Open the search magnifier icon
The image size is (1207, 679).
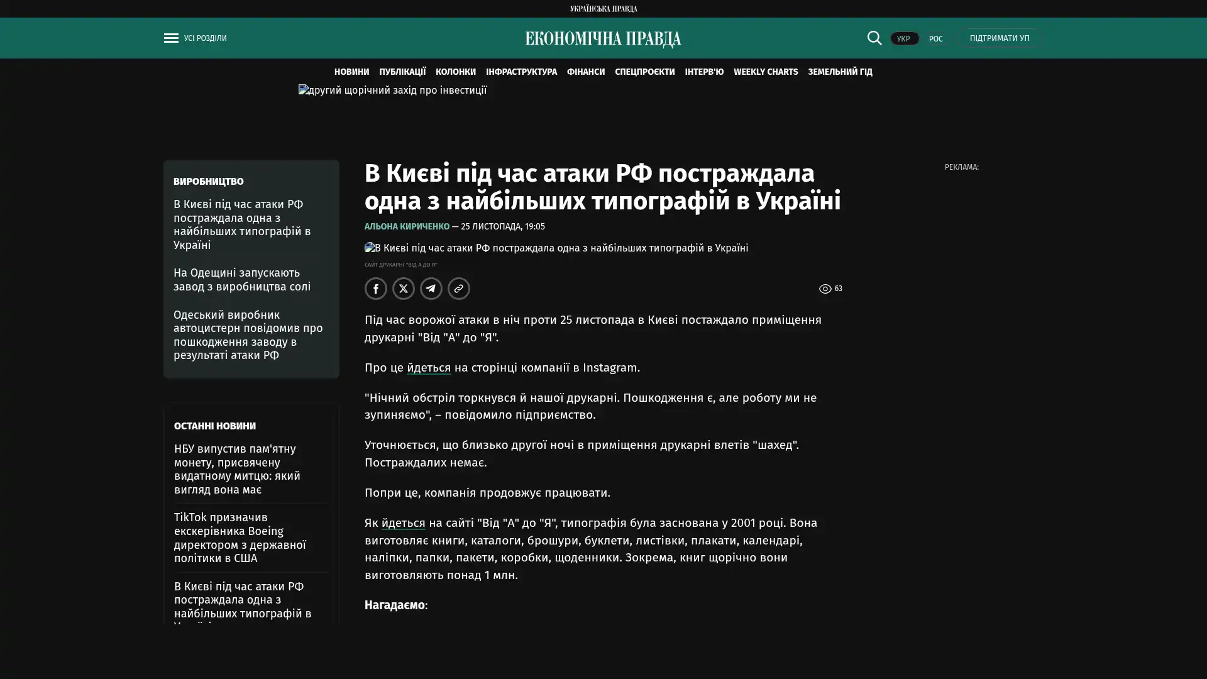[874, 38]
